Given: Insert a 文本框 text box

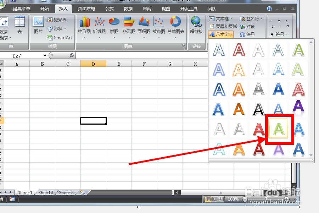Looking at the screenshot, I should (220, 19).
